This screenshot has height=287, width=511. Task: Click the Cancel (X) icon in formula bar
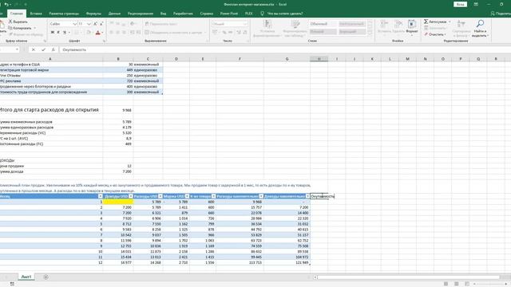(34, 49)
